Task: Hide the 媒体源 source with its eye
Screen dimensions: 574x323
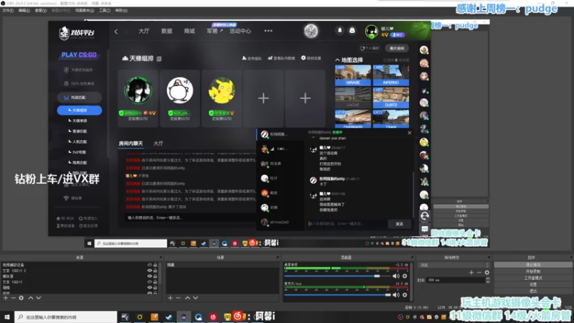Action: click(149, 276)
